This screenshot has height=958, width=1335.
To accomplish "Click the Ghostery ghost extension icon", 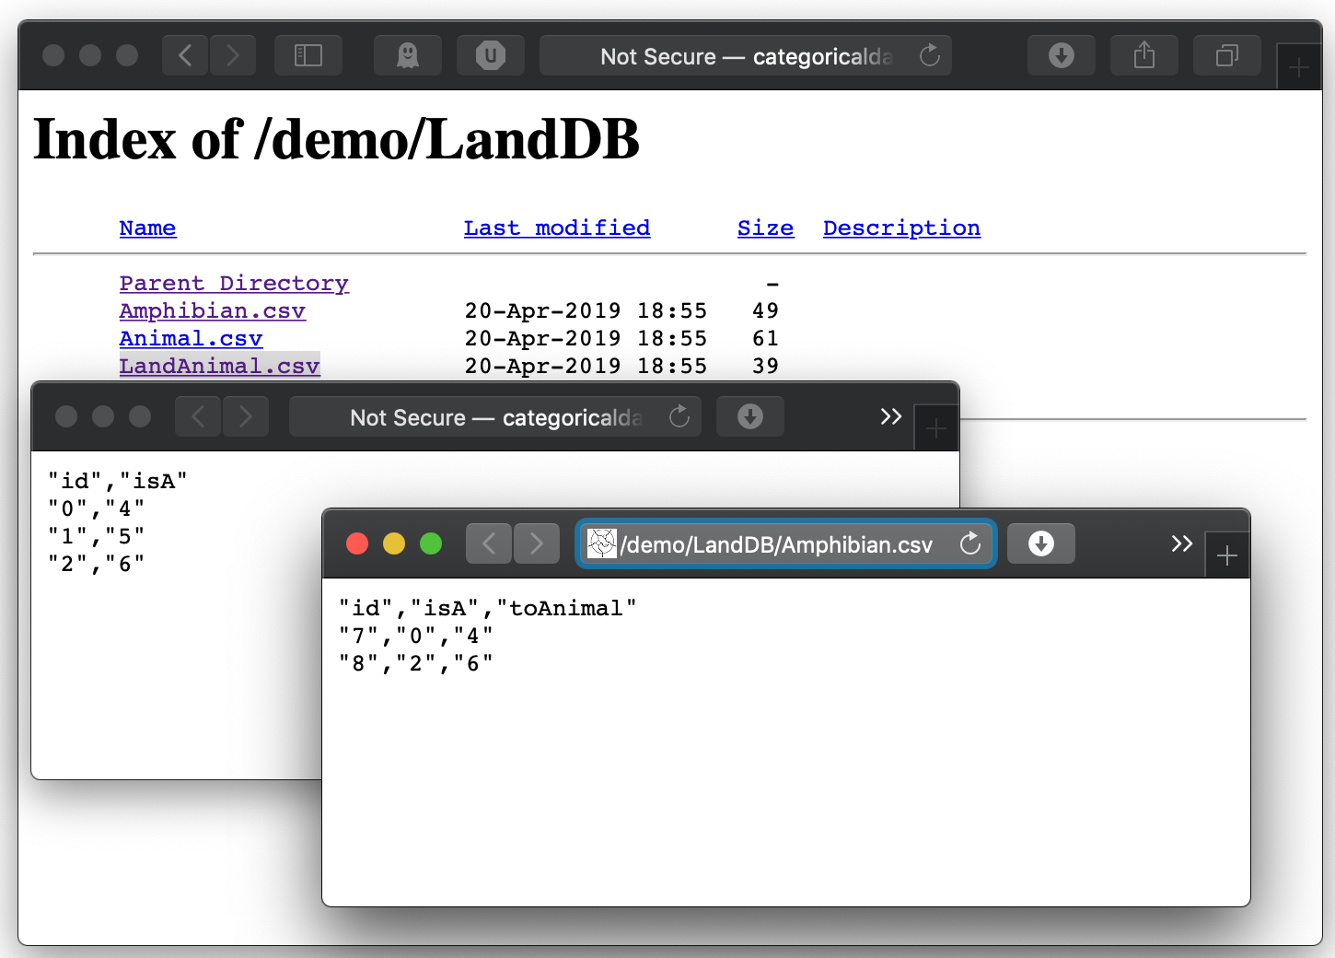I will coord(407,56).
